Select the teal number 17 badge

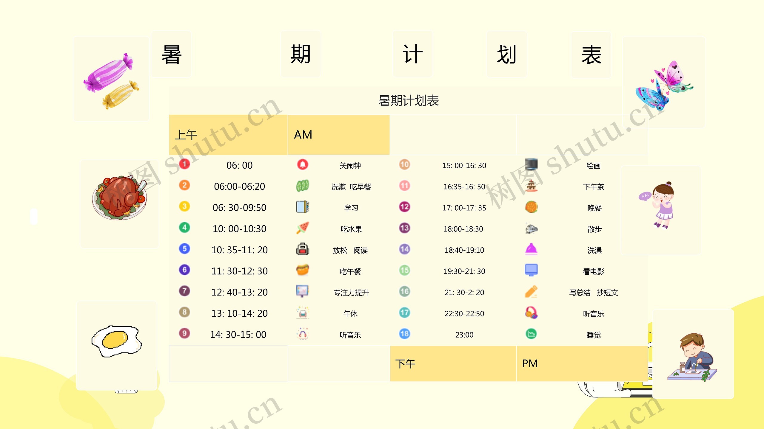point(404,313)
